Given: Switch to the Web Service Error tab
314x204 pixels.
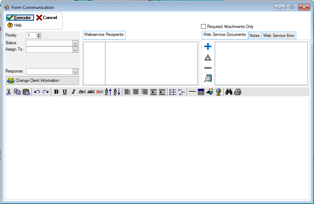Looking at the screenshot, I should click(x=279, y=36).
